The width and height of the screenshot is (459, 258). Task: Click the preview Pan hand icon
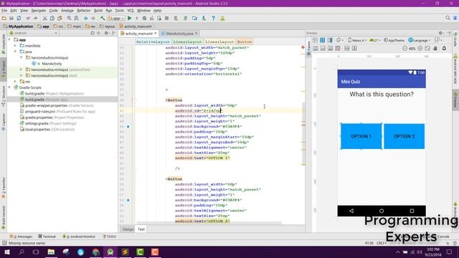tap(435, 48)
